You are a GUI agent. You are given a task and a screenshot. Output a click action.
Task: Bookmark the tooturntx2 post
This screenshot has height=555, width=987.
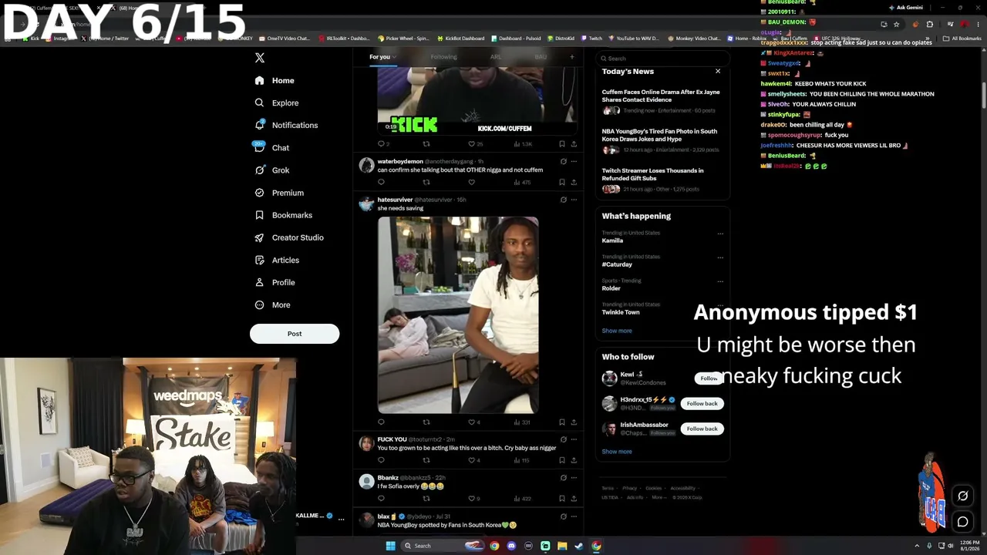[561, 460]
